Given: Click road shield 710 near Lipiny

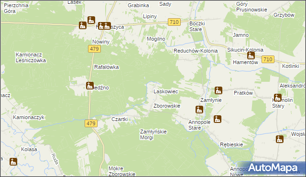Looking at the screenshot, I should [174, 22].
